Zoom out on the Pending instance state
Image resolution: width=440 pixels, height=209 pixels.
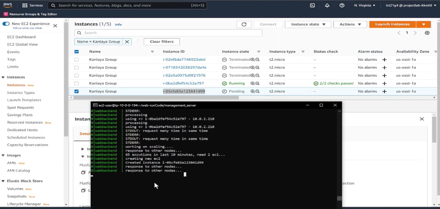click(x=257, y=91)
